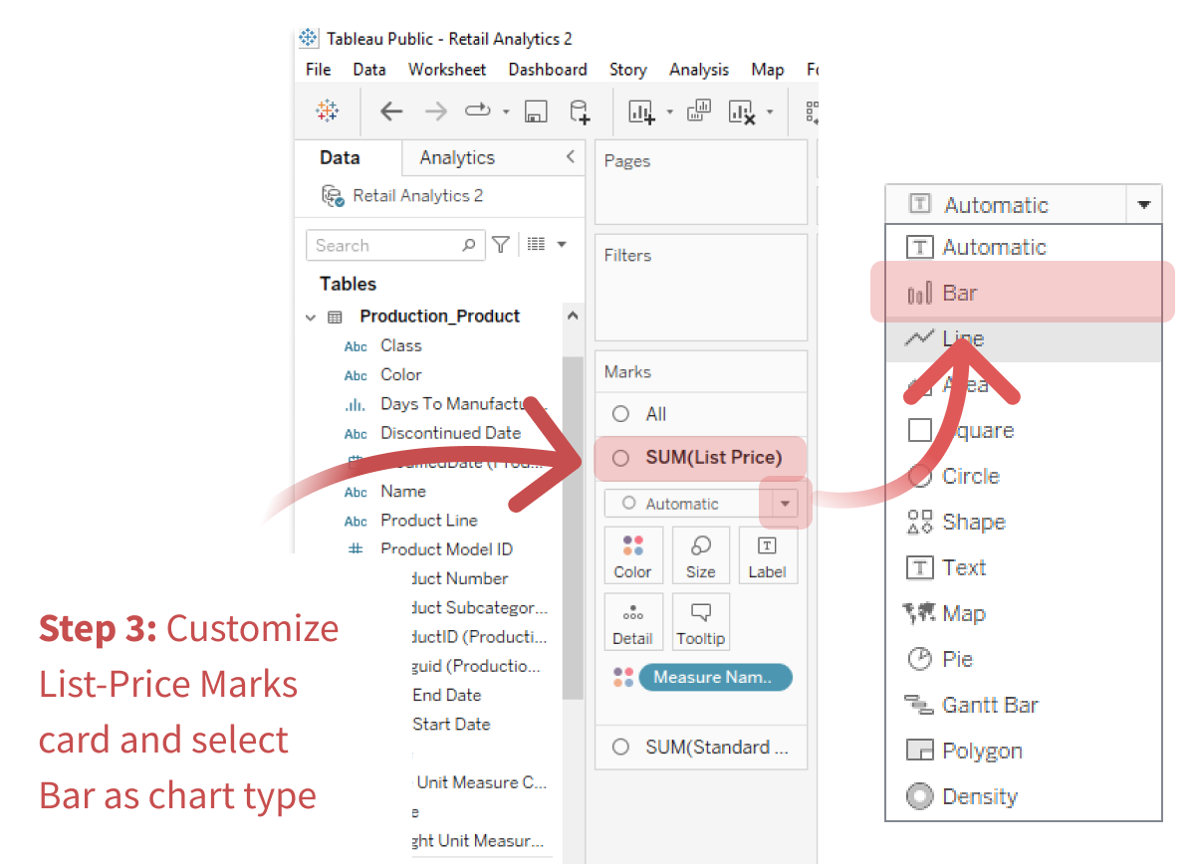Open the filter icon beside the search field

click(500, 245)
